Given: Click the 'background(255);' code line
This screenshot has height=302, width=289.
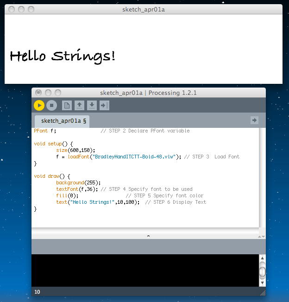Looking at the screenshot, I should 78,182.
